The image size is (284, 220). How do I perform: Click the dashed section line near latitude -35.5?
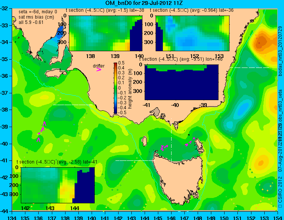[x=250, y=68]
